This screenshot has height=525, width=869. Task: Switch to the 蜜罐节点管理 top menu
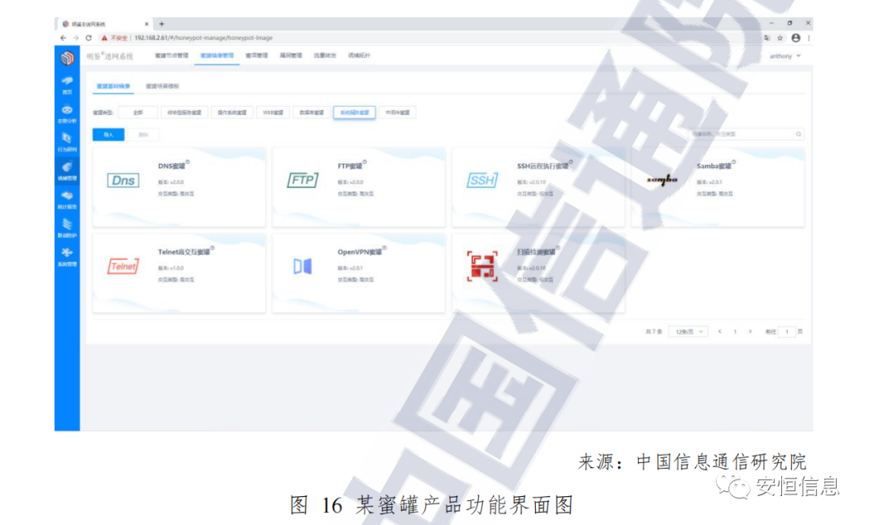[x=171, y=55]
